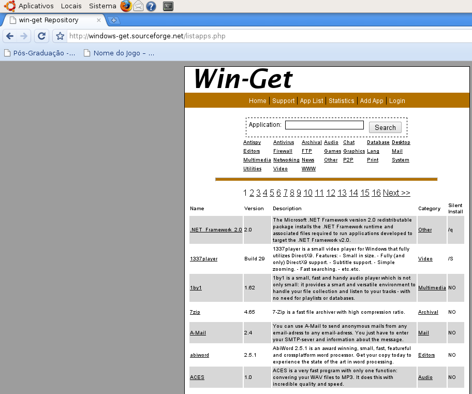Open the P2P category
This screenshot has height=394, width=472.
pos(348,159)
